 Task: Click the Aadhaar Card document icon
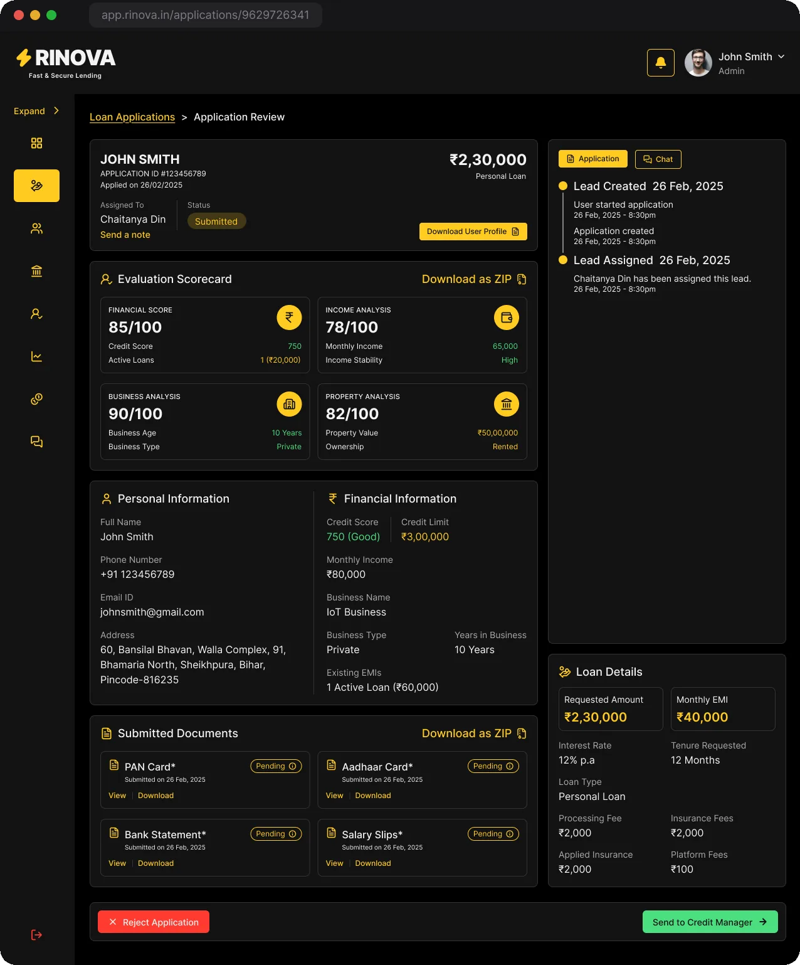click(x=332, y=765)
